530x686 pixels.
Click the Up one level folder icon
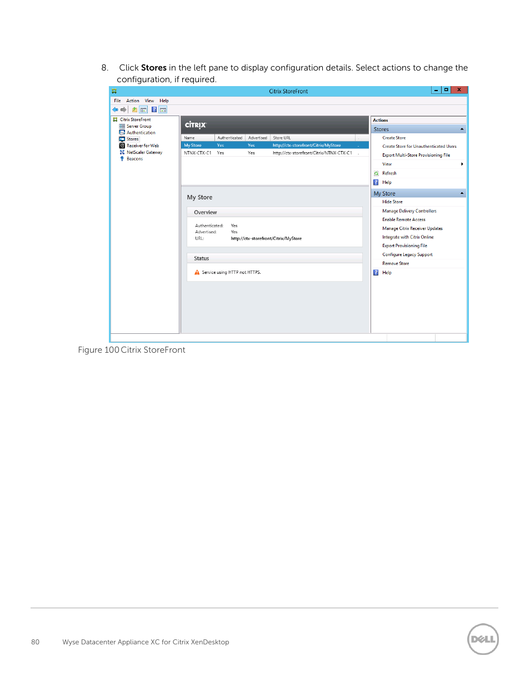tap(134, 109)
